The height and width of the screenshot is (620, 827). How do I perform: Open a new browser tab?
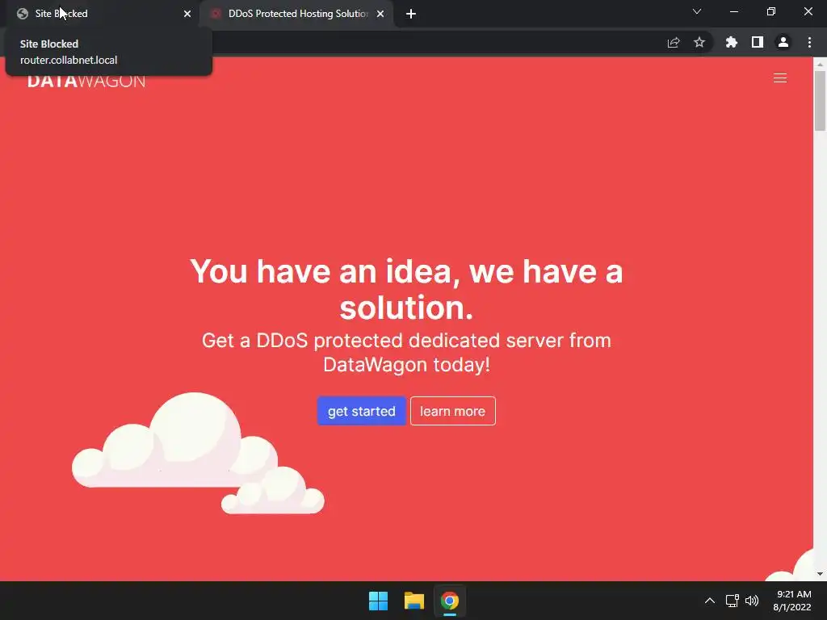411,14
